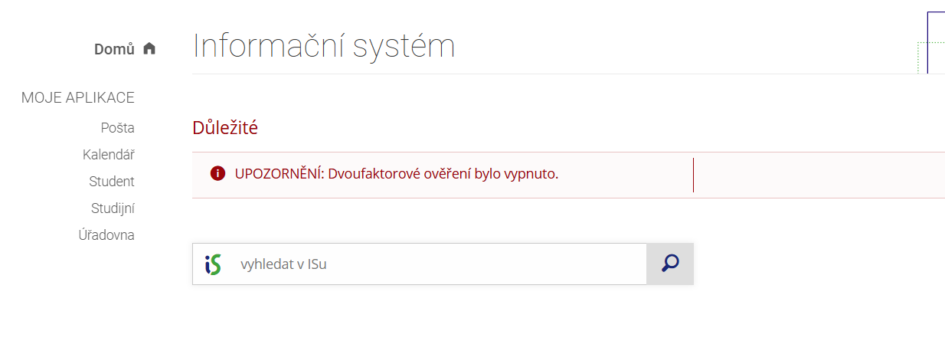The height and width of the screenshot is (341, 945).
Task: Navigate to Úřadovna
Action: (x=106, y=235)
